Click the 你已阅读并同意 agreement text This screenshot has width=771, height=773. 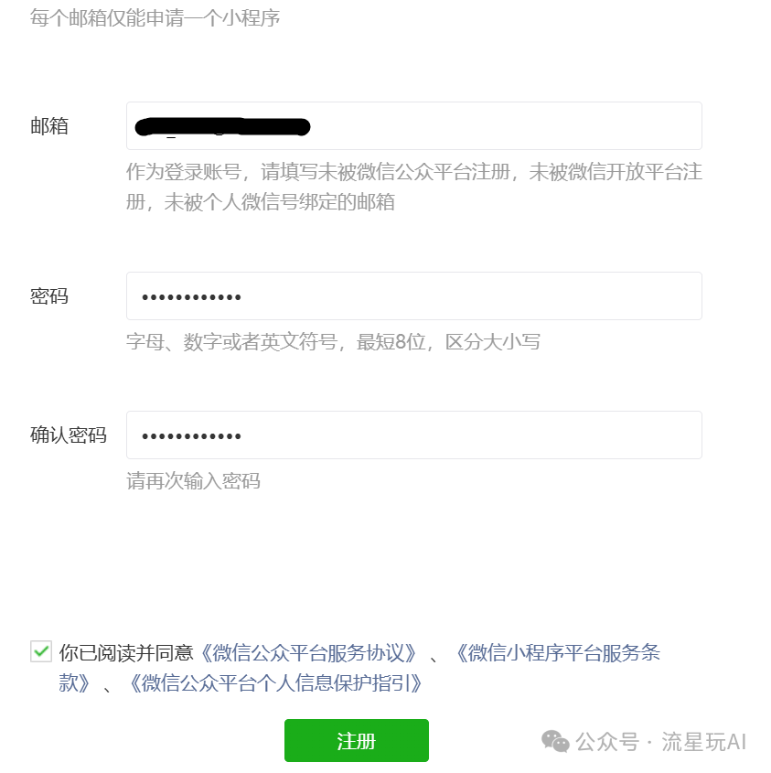(x=126, y=653)
